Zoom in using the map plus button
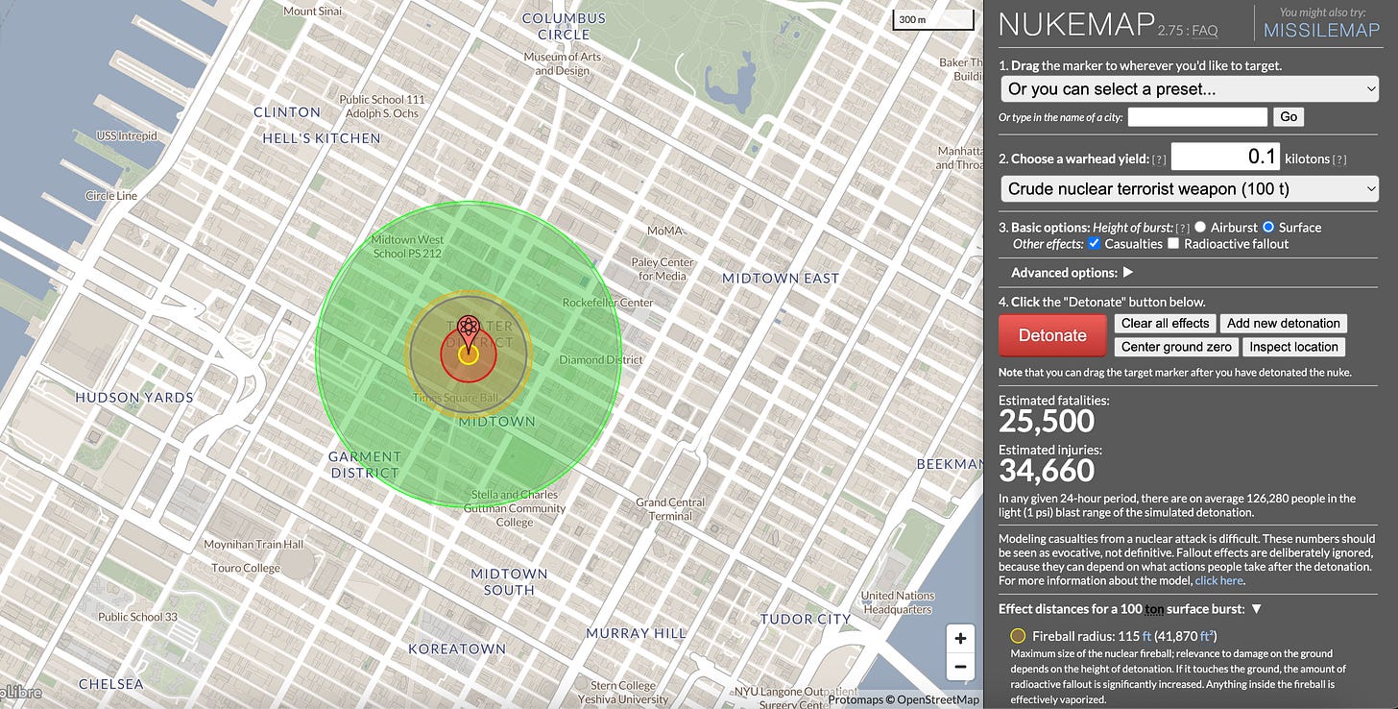Screen dimensions: 1398x709 click(959, 638)
